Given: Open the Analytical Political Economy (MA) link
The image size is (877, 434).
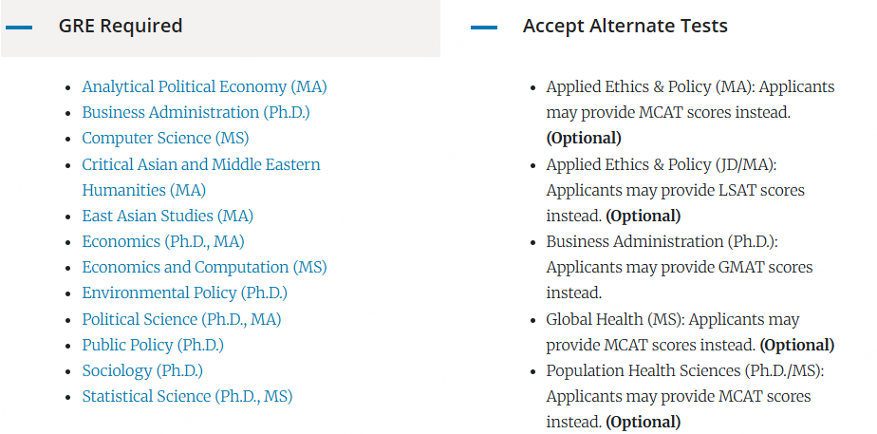Looking at the screenshot, I should (x=204, y=87).
